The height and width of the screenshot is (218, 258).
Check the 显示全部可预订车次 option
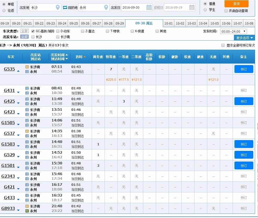[223, 45]
